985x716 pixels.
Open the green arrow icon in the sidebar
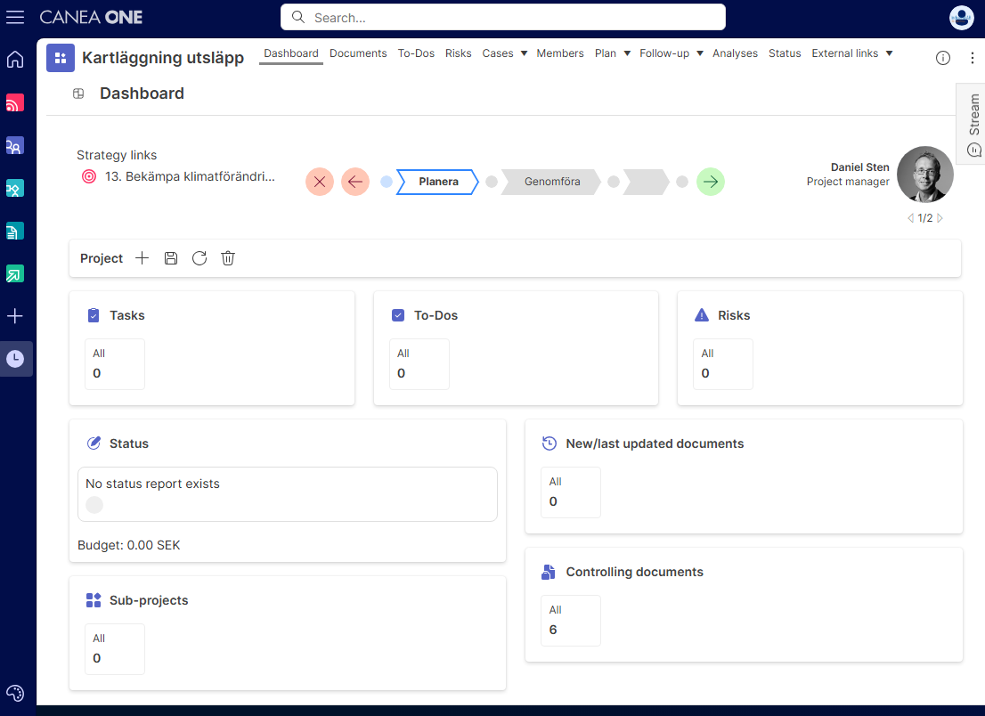pos(15,273)
